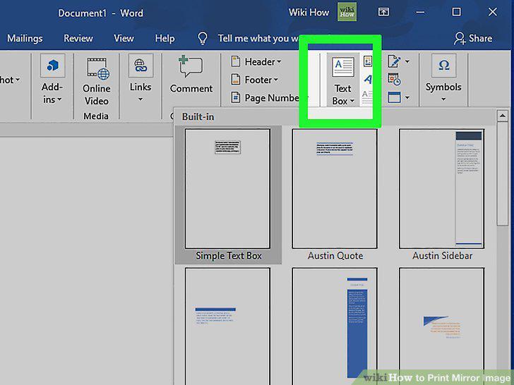
Task: Open the View tab
Action: 124,38
